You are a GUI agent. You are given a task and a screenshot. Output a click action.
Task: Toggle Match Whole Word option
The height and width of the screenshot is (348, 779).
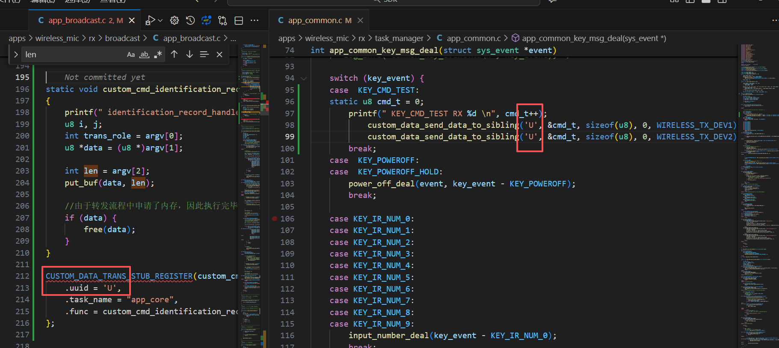point(145,54)
